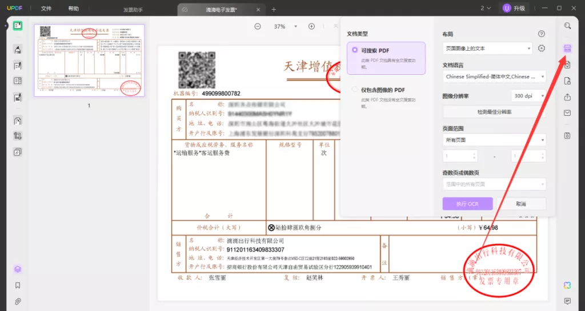
Task: Click the UPDF logo
Action: pyautogui.click(x=14, y=8)
